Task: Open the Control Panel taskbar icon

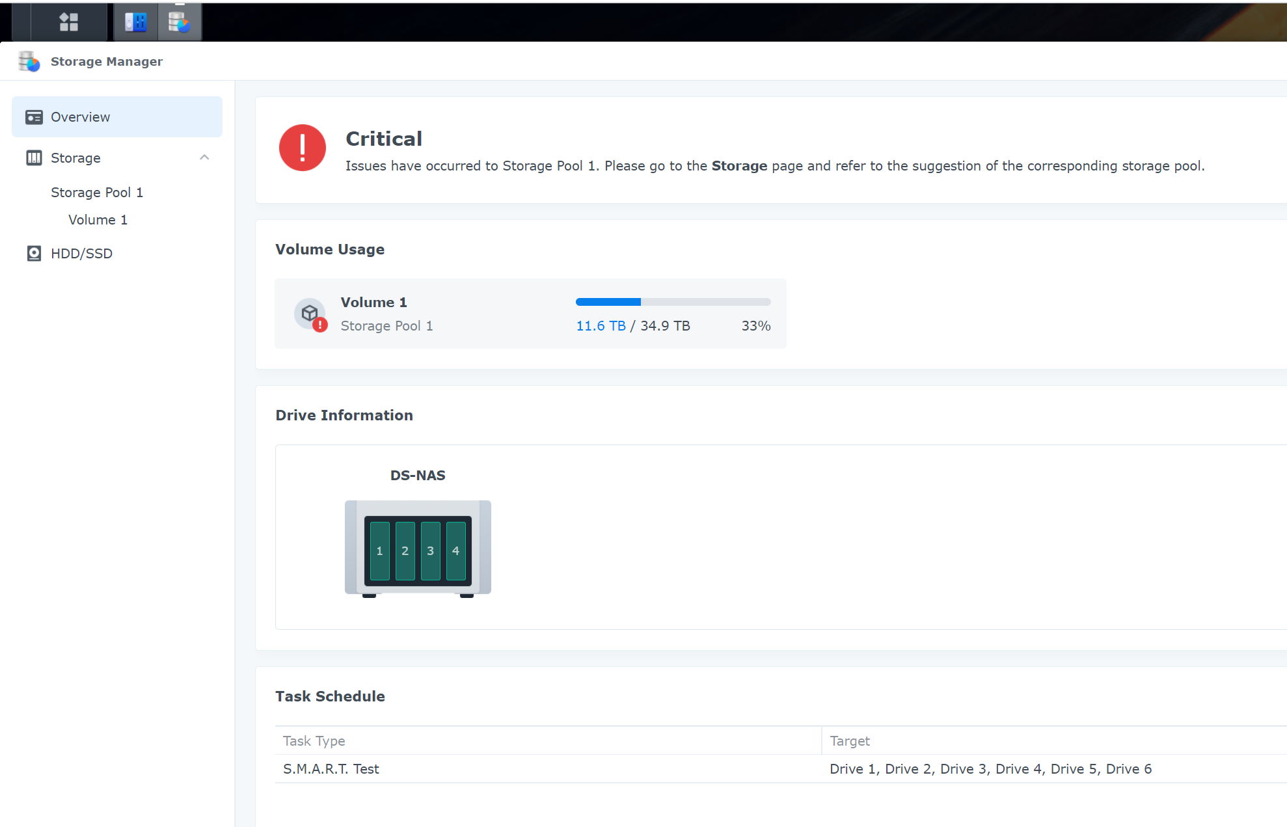Action: pos(135,21)
